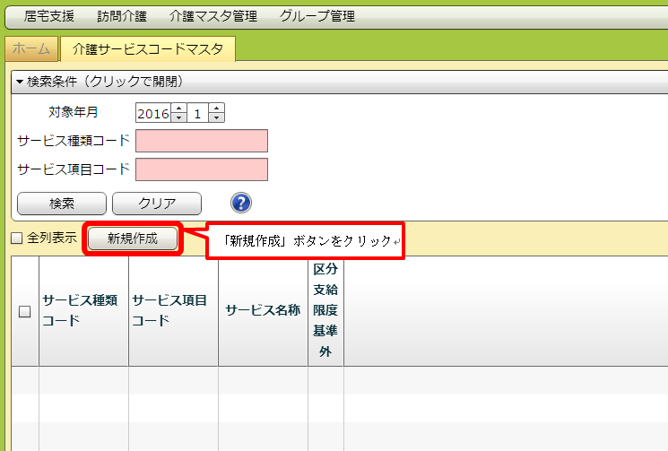Collapse the 検索条件 search conditions panel

[x=99, y=81]
